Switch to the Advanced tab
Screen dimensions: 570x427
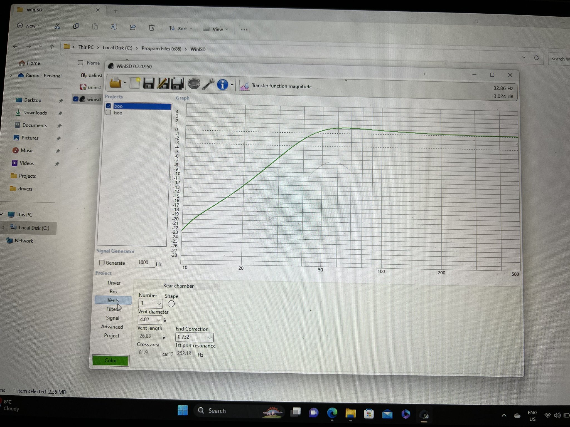click(112, 327)
